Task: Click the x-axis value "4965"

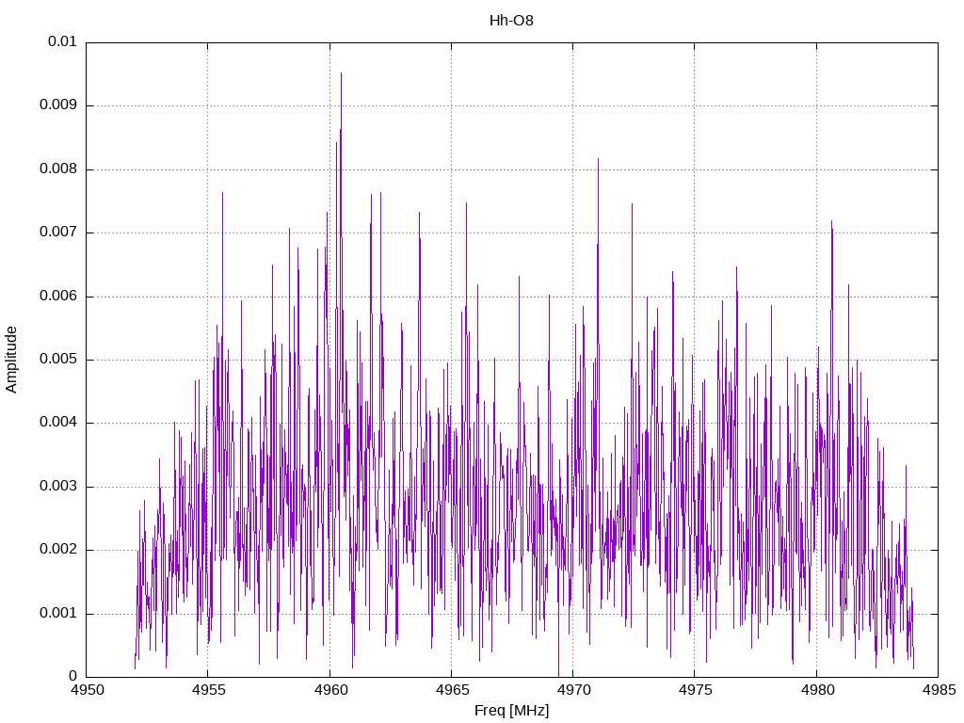Action: coord(452,690)
